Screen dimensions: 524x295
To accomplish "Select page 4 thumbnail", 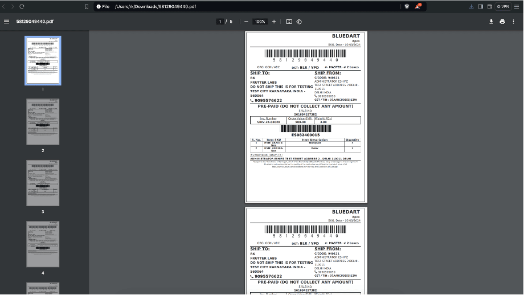I will 43,244.
